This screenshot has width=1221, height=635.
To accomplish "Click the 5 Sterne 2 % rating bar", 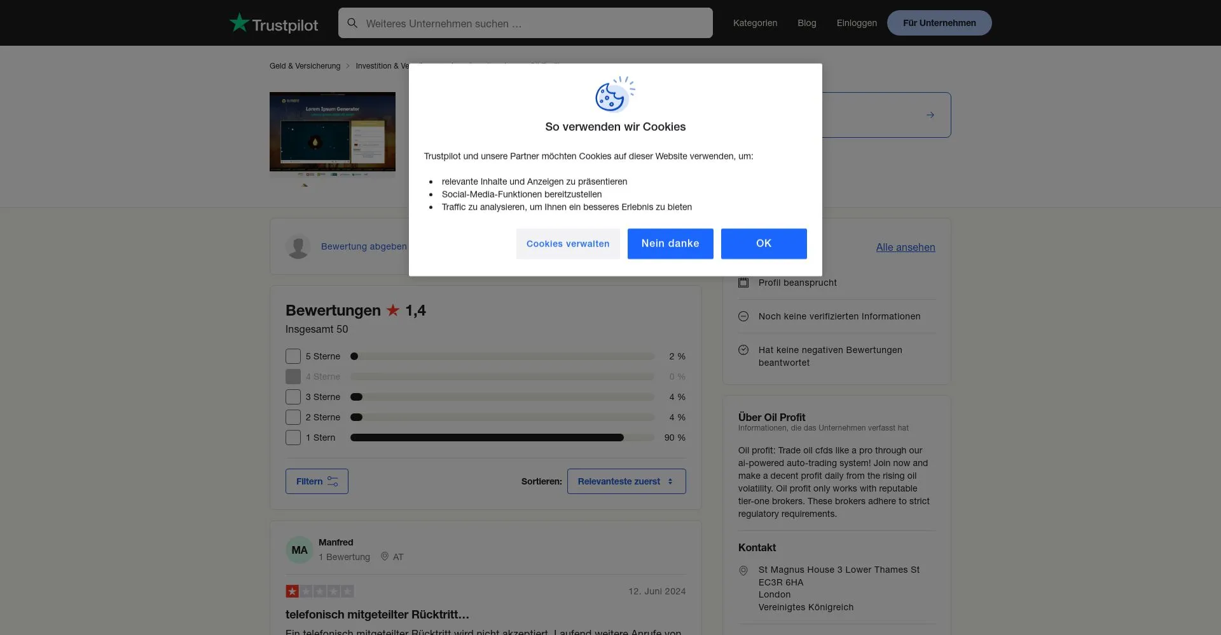I will click(502, 356).
